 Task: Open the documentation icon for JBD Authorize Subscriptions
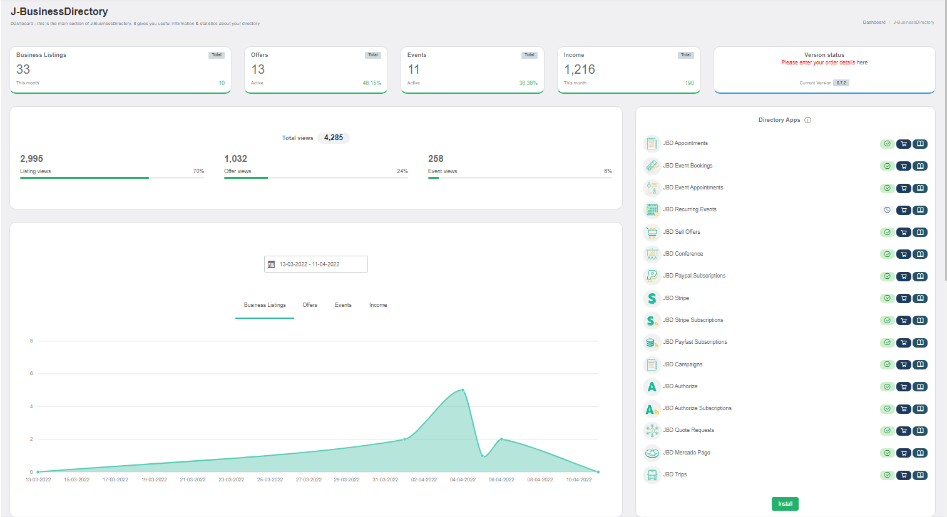tap(920, 409)
